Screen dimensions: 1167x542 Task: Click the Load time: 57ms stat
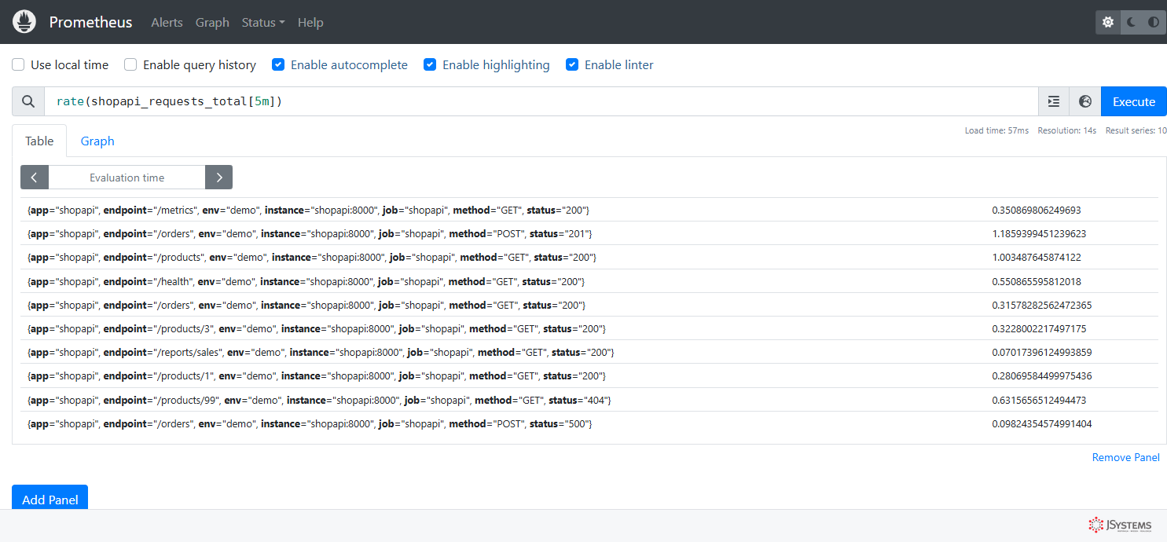click(996, 130)
